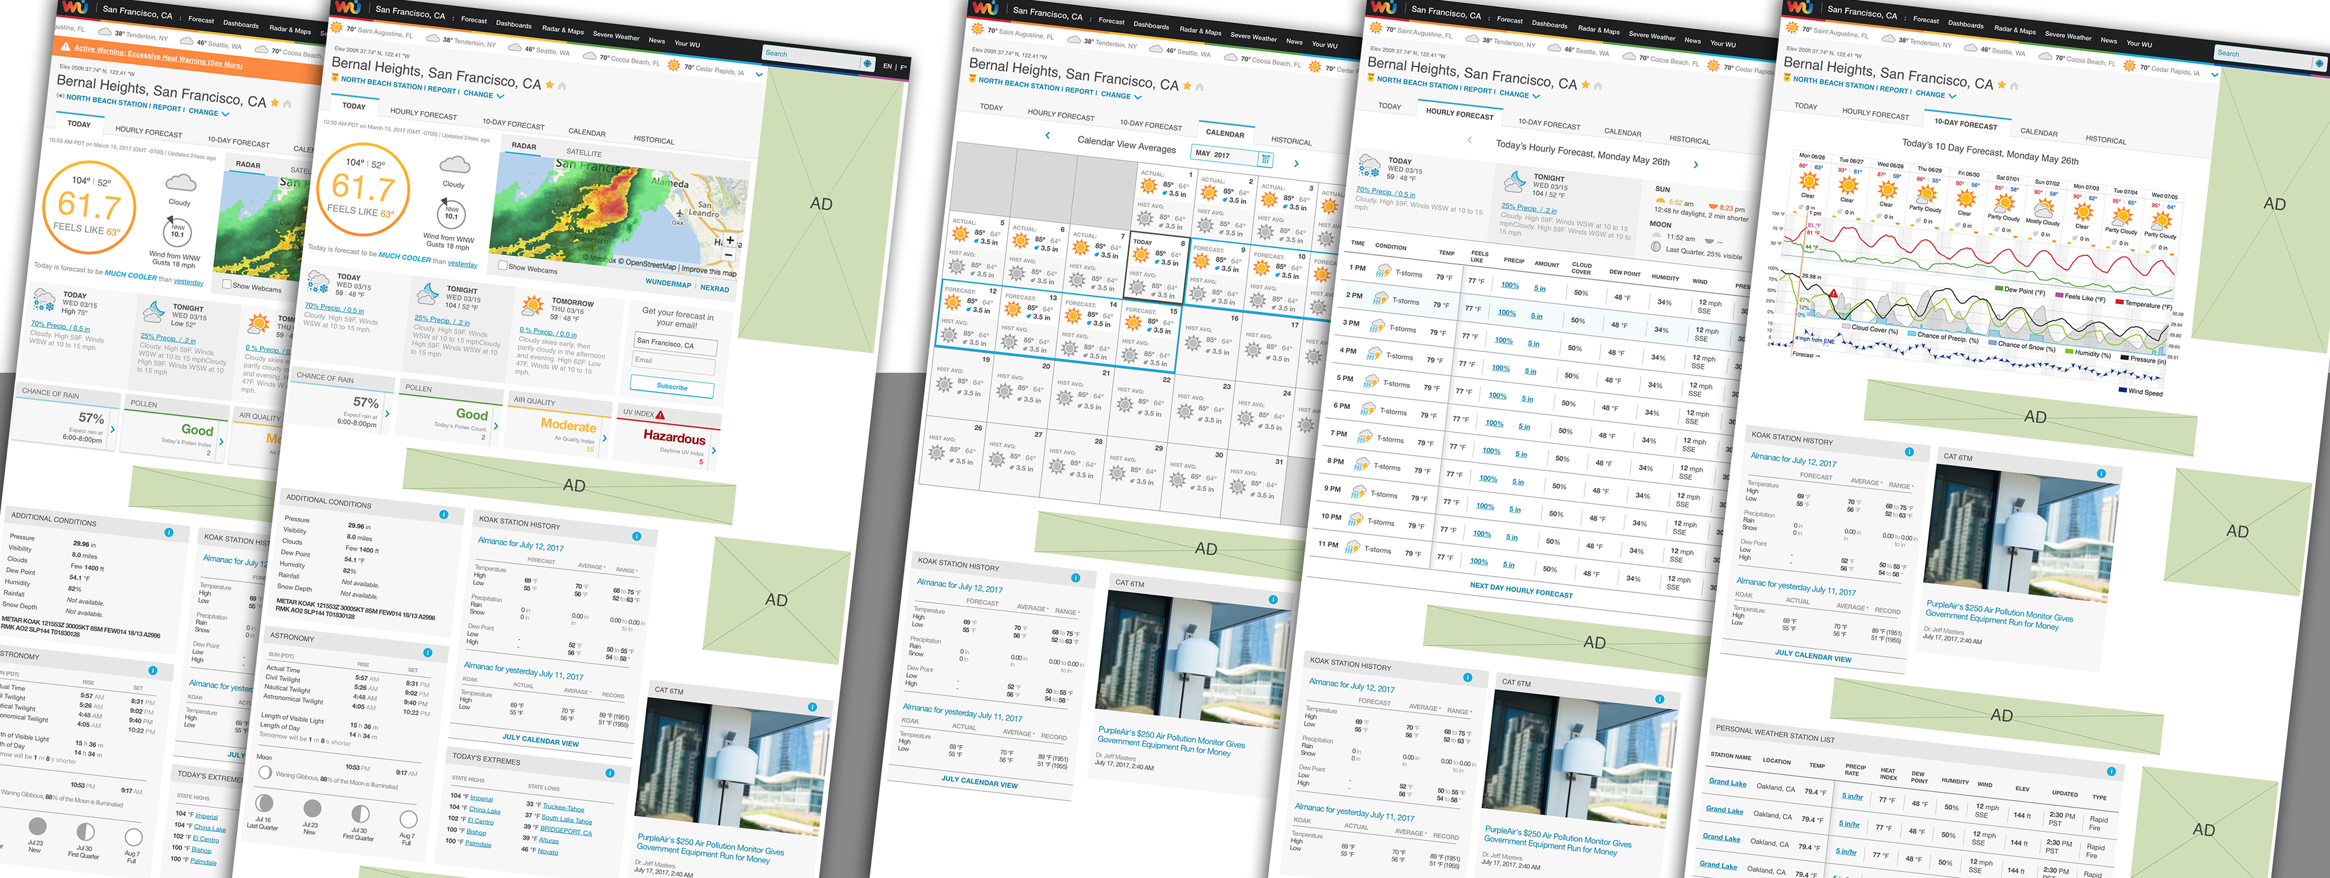The height and width of the screenshot is (878, 2330).
Task: Select TODAY tab on the Hourly Forecast page
Action: pyautogui.click(x=1390, y=106)
